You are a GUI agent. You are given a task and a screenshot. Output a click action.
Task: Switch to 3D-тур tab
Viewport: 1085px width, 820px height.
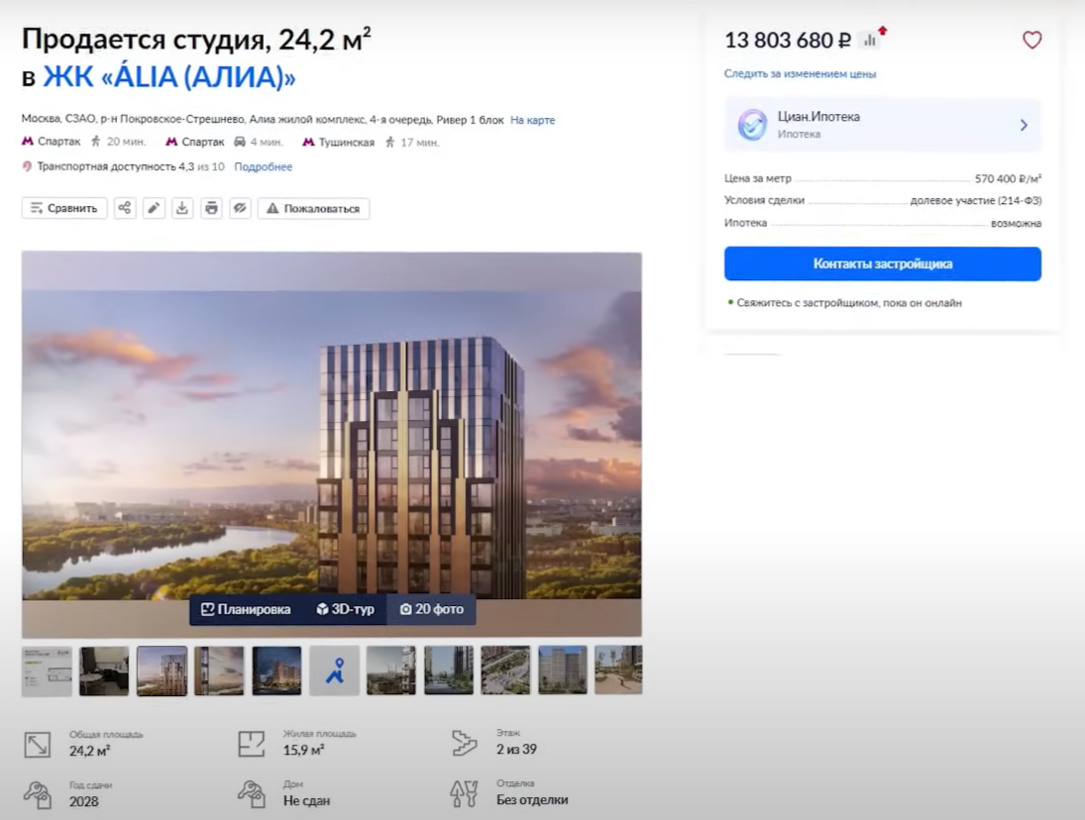point(346,609)
